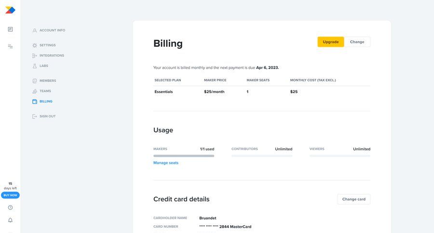Click the yellow Upgrade button
Screen dimensions: 434x233
coord(330,42)
